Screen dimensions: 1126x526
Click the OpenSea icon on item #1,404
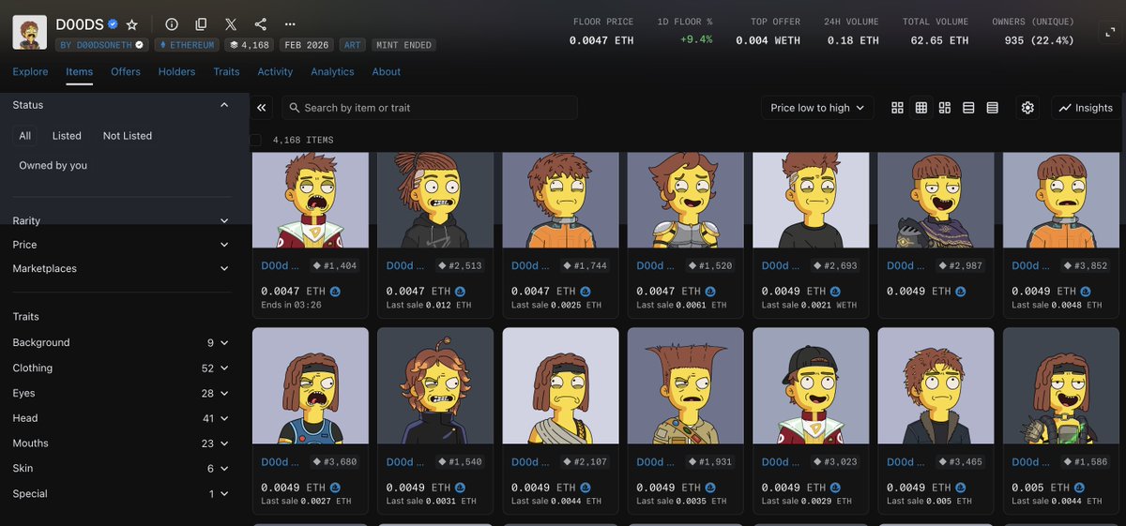tap(335, 292)
